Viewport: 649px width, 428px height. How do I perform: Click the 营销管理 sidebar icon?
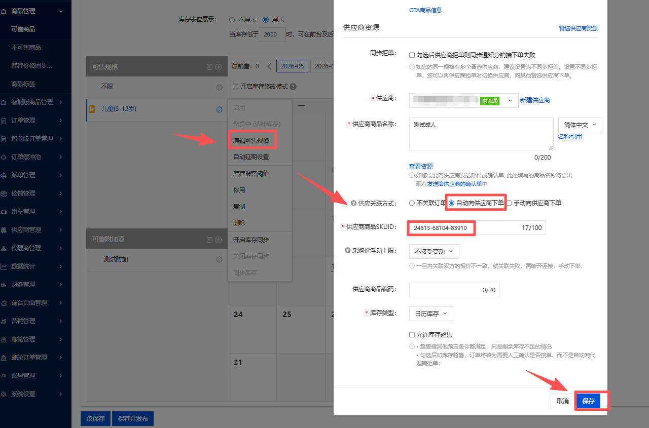[4, 321]
